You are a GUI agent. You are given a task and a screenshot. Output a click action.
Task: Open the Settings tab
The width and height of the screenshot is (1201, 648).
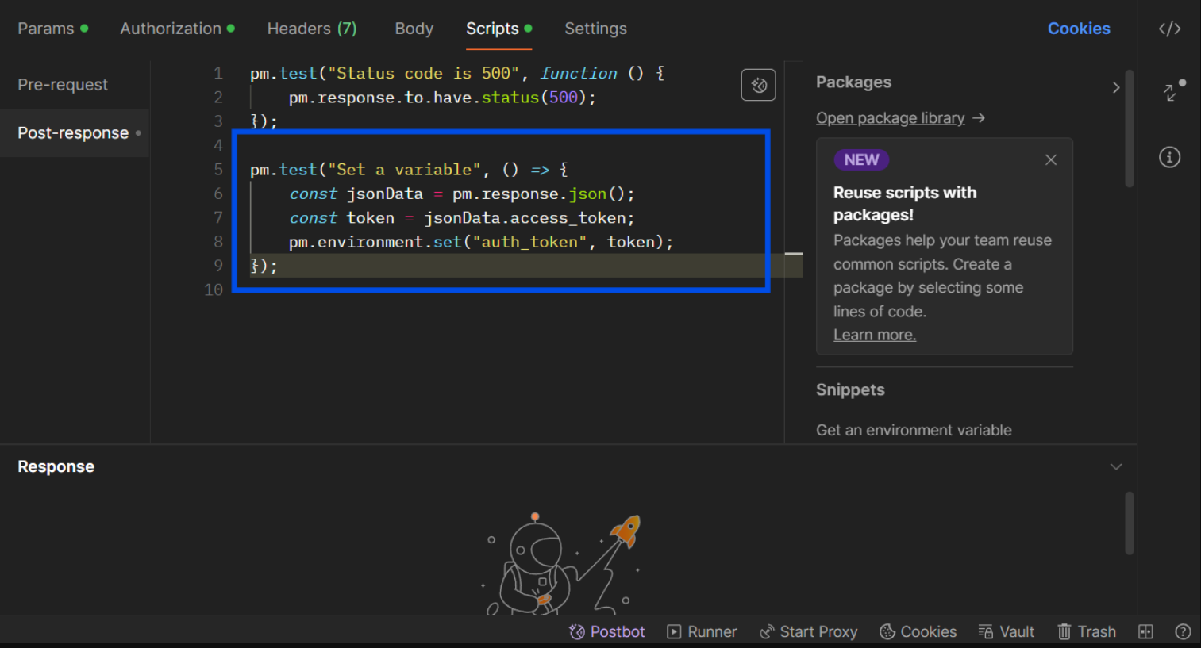pos(595,29)
